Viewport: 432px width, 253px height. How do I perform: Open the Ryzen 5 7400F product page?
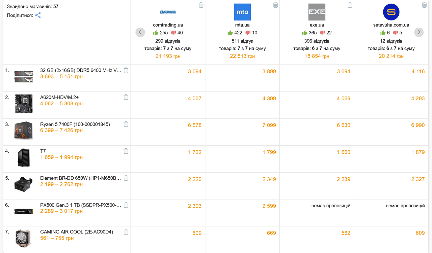point(75,124)
